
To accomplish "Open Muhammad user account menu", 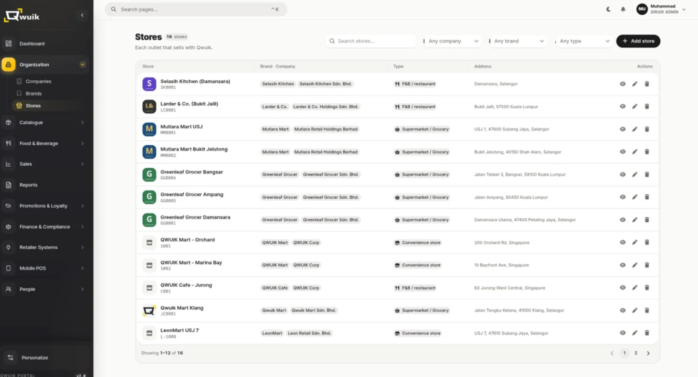I will point(661,9).
